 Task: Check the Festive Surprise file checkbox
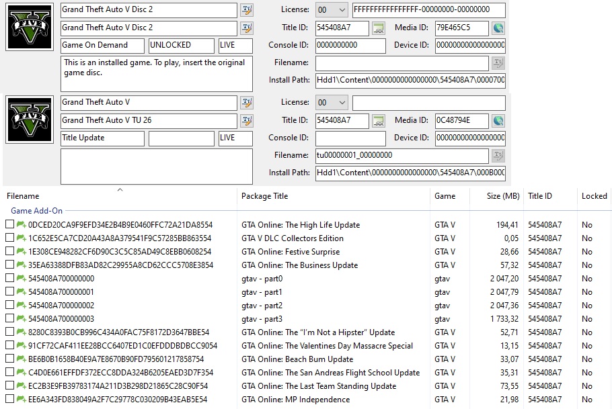click(10, 251)
